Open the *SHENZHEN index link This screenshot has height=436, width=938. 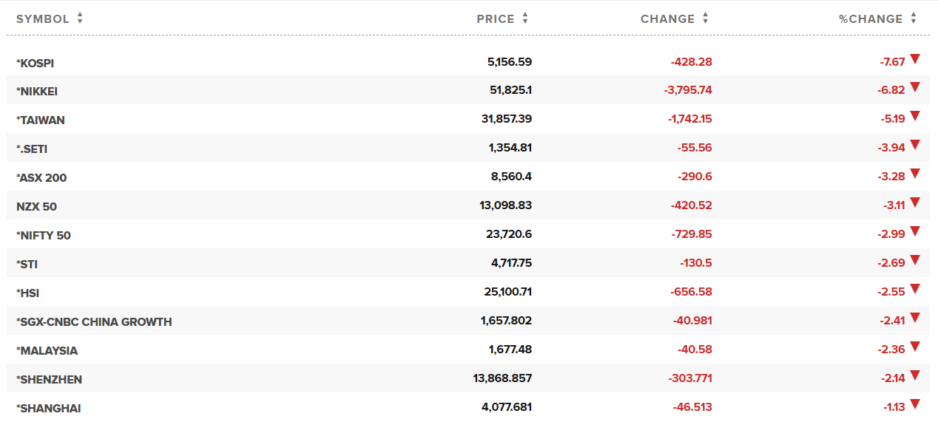point(49,380)
